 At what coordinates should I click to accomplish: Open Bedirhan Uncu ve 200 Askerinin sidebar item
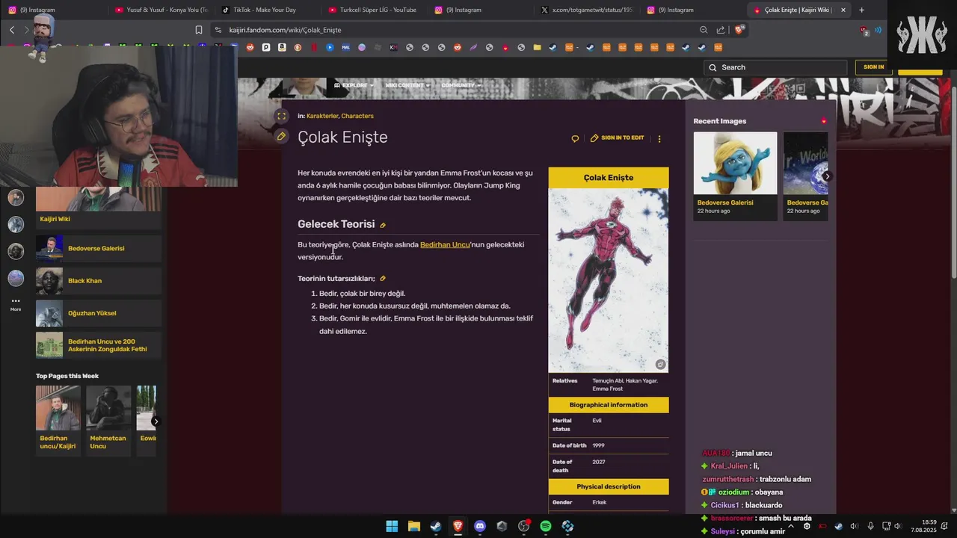point(99,345)
